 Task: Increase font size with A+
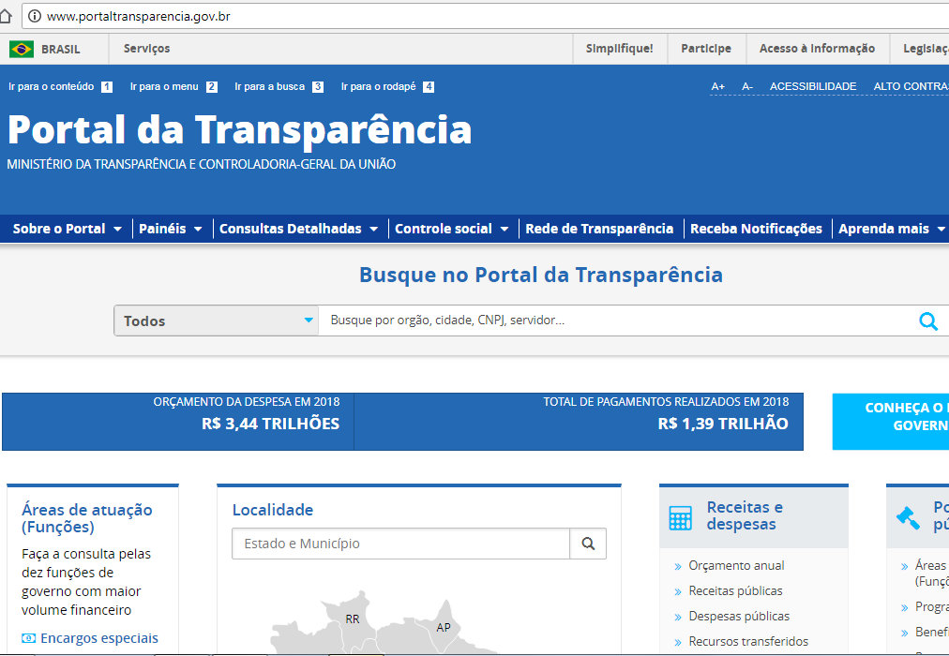[x=717, y=86]
